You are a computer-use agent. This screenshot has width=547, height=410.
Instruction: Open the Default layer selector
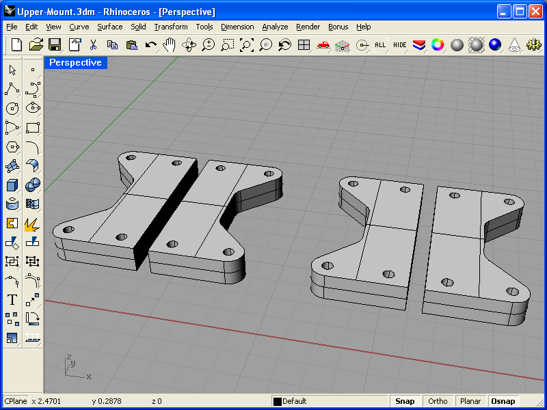tap(328, 401)
